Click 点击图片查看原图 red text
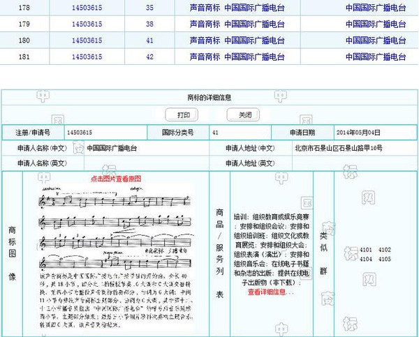The height and width of the screenshot is (337, 419). [116, 179]
